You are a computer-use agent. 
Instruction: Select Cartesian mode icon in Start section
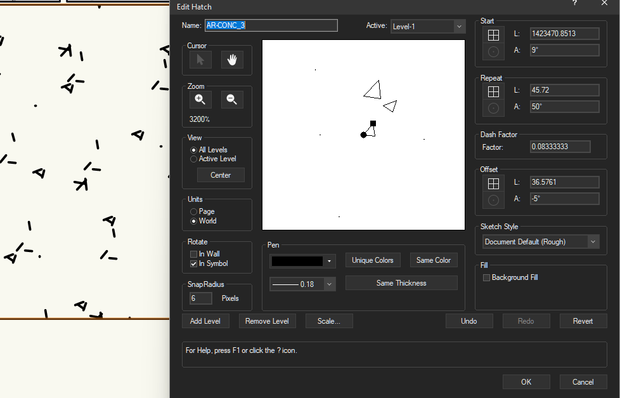[x=493, y=35]
